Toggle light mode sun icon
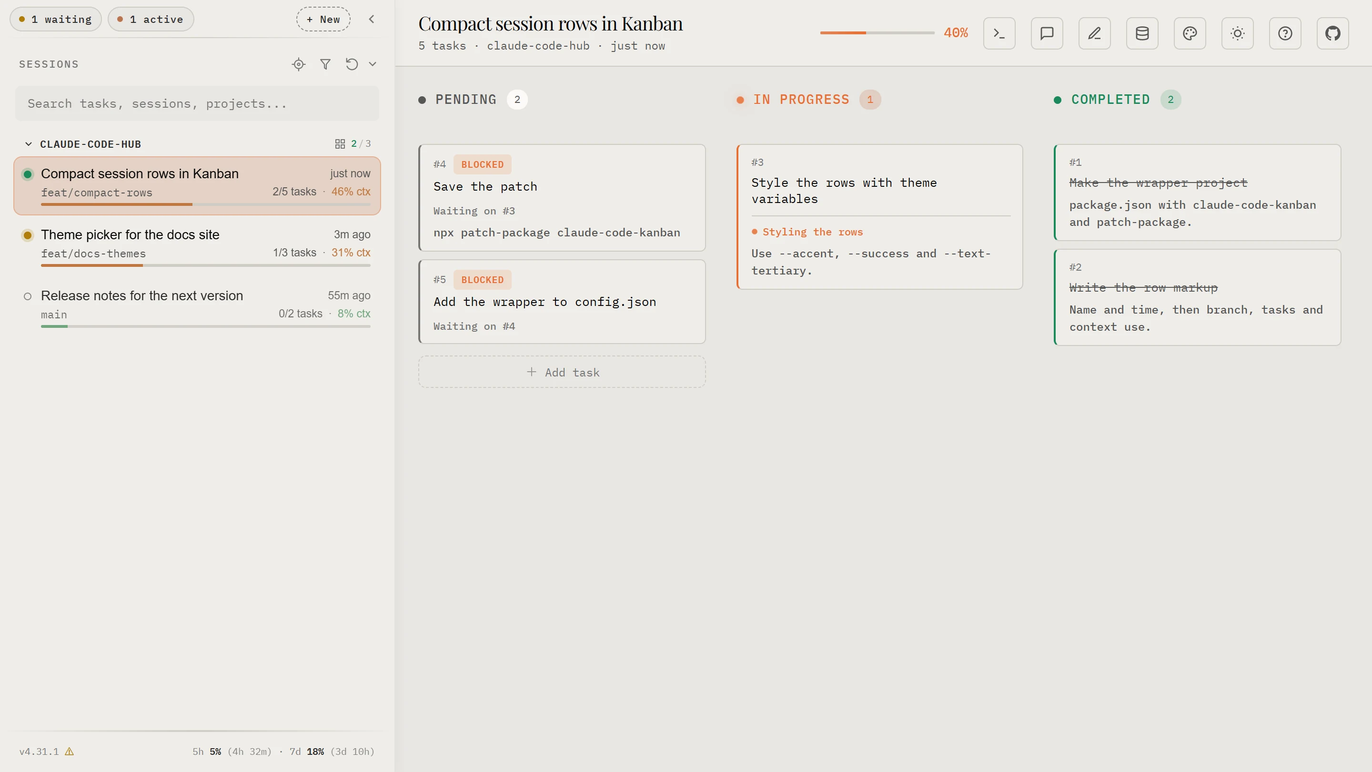Screen dimensions: 1372x772 tap(1237, 33)
